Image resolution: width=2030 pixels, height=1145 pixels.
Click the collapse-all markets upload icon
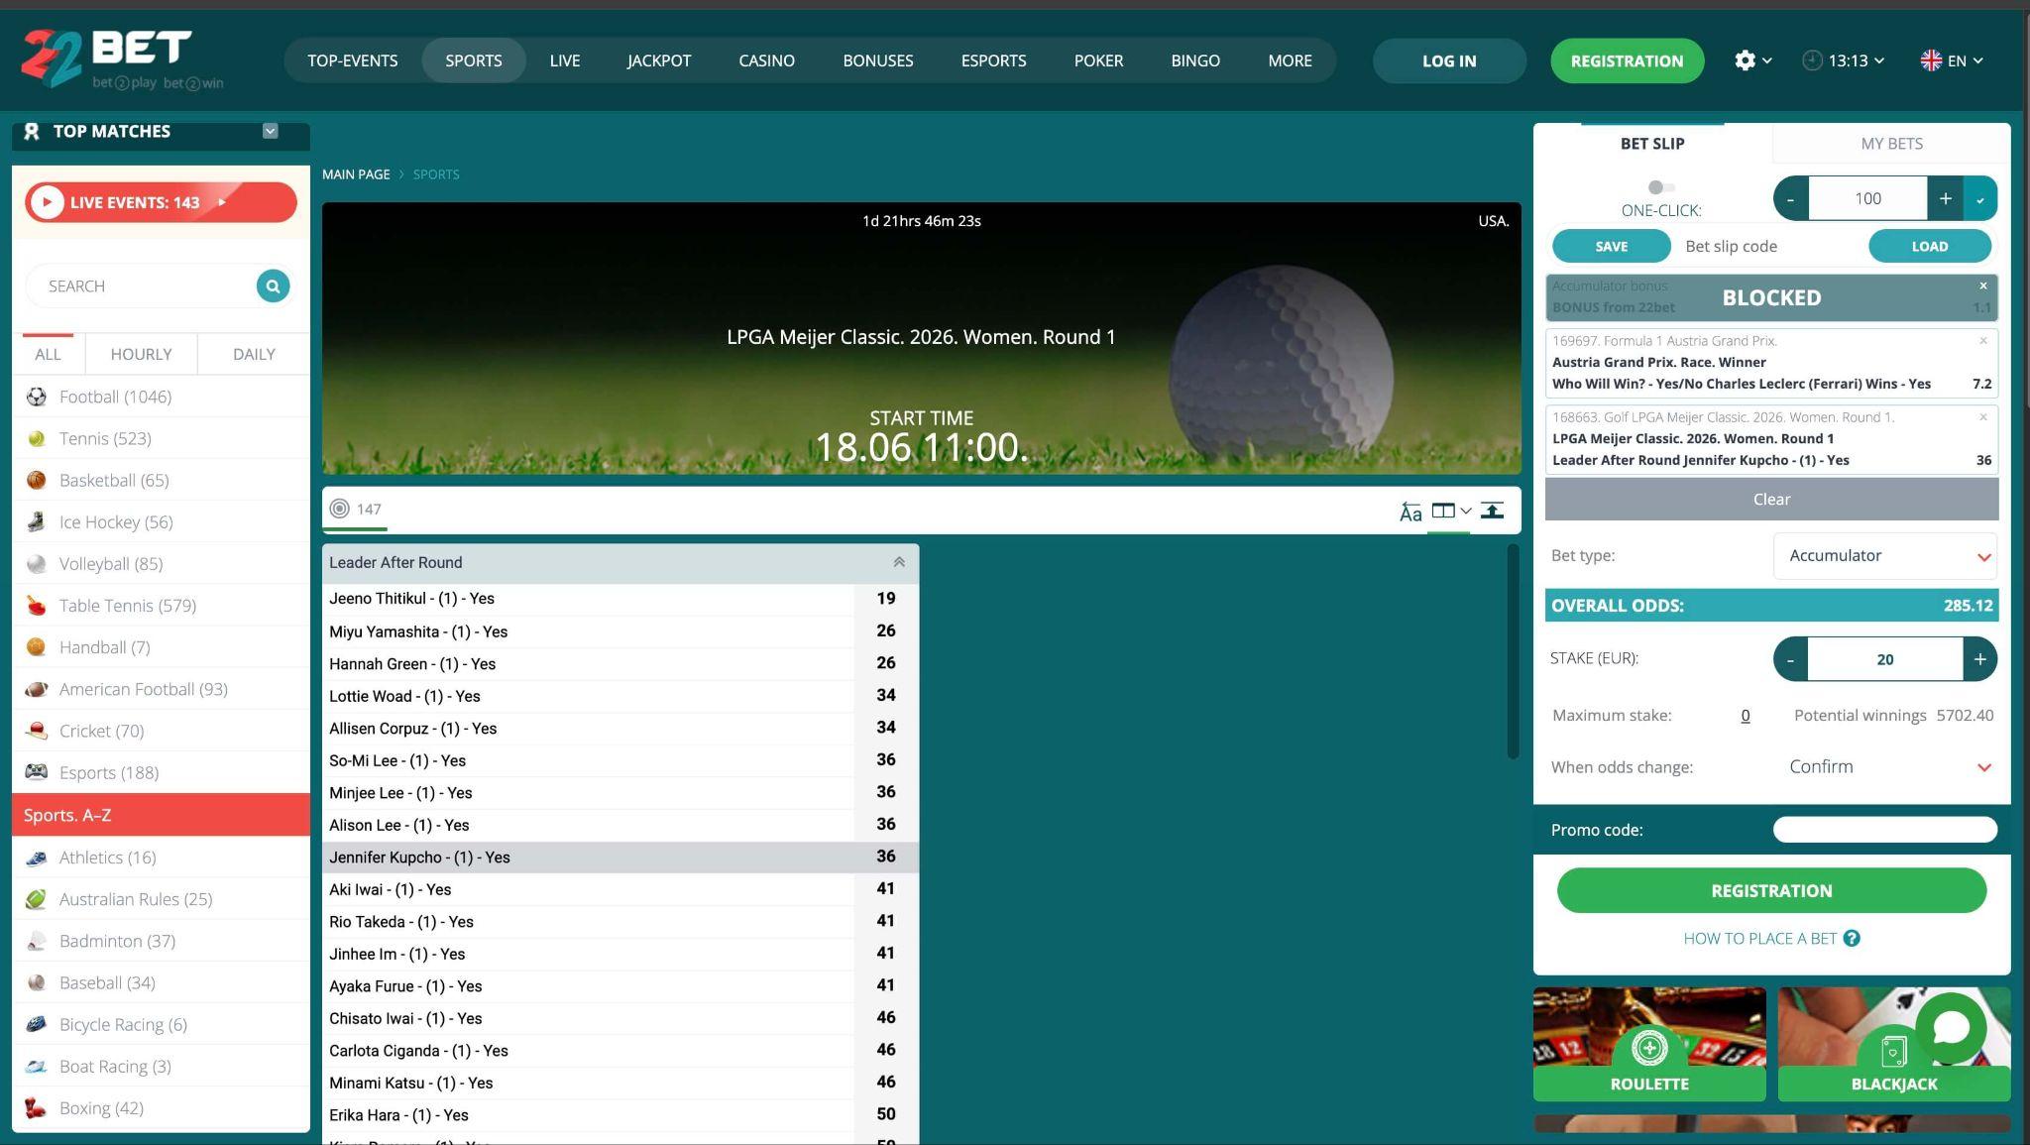pos(1492,511)
